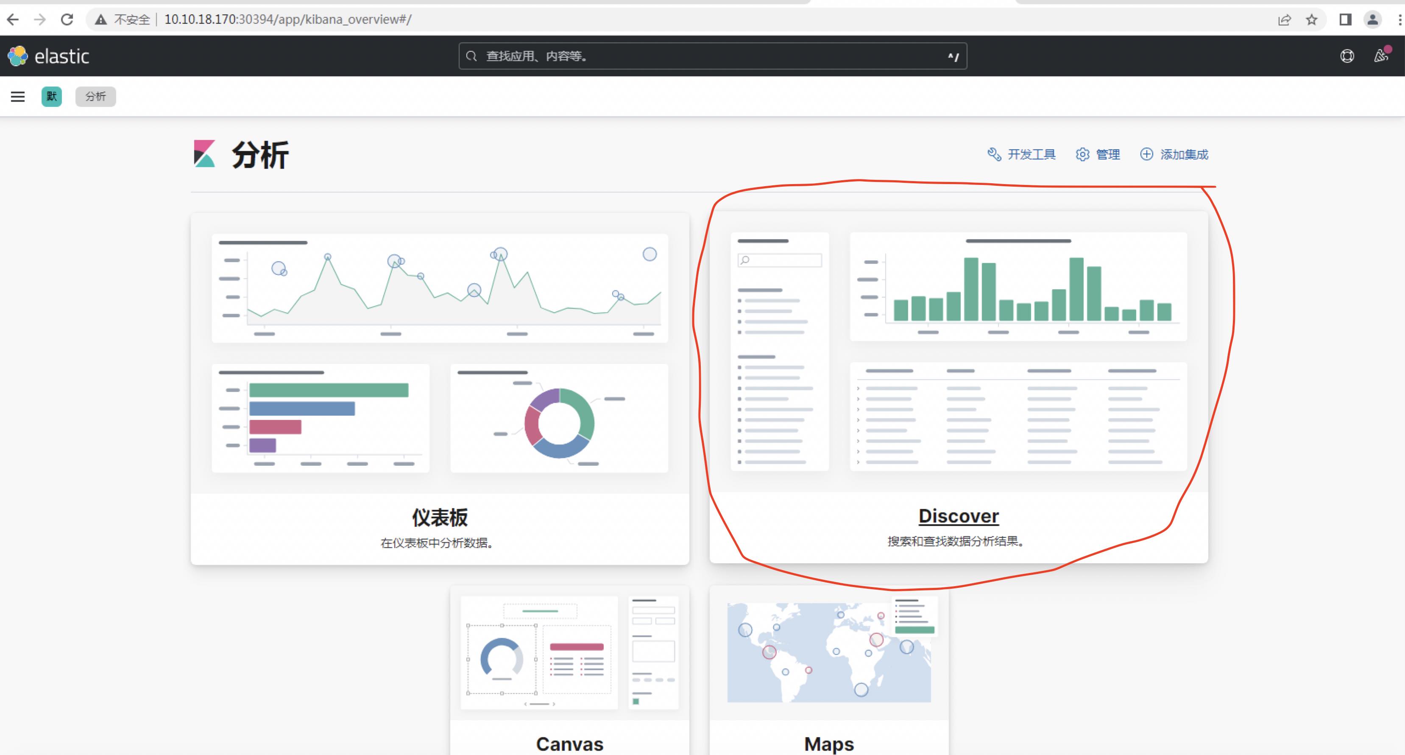Viewport: 1405px width, 755px height.
Task: Open the Canvas card
Action: click(569, 743)
